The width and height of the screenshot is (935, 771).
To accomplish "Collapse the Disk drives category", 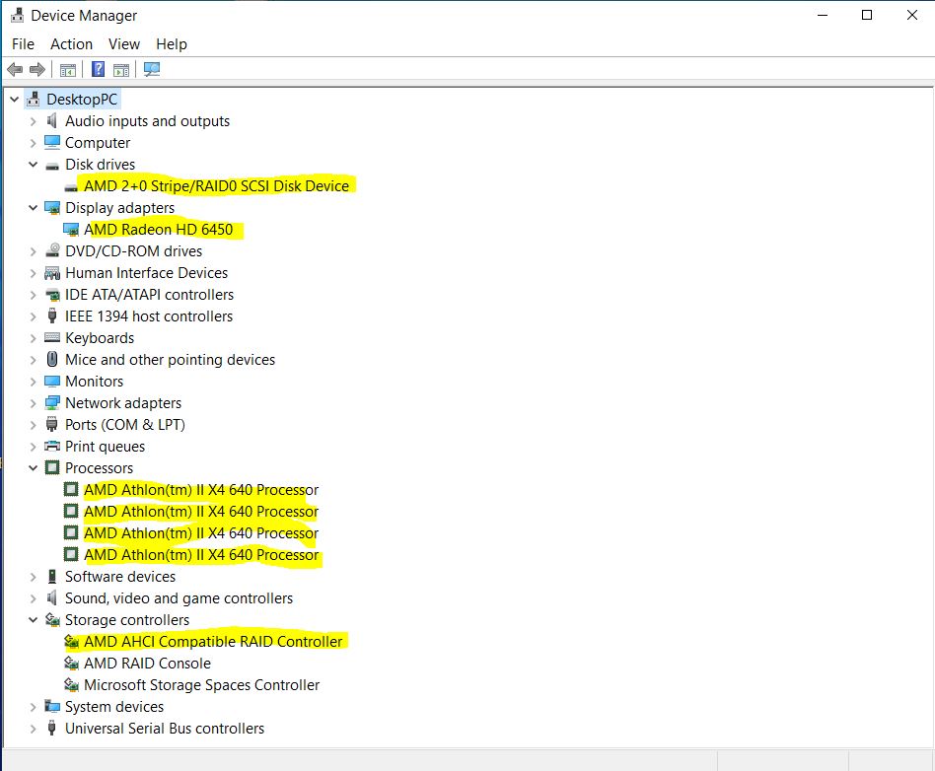I will (x=33, y=165).
